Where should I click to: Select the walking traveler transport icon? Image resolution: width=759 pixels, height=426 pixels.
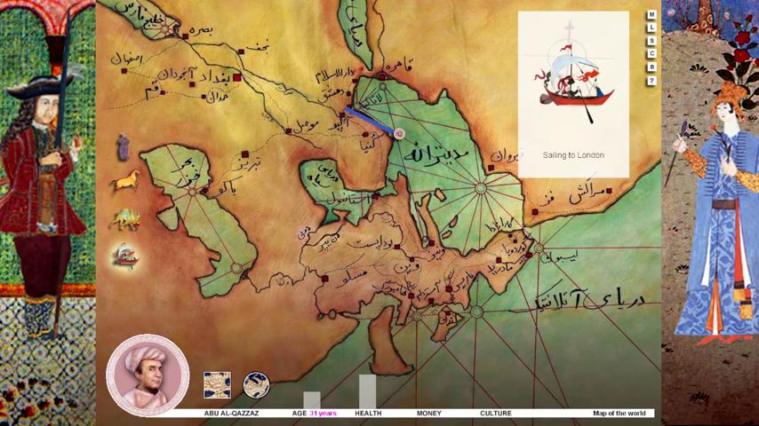124,147
